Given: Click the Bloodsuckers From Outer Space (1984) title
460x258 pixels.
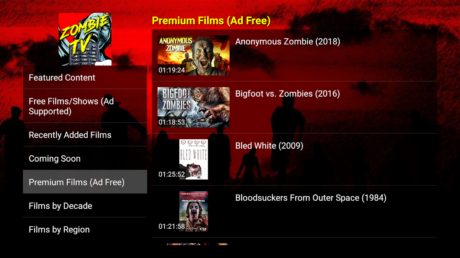Looking at the screenshot, I should click(x=311, y=198).
